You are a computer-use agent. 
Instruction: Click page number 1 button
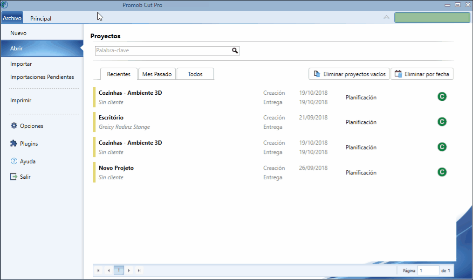tap(119, 270)
